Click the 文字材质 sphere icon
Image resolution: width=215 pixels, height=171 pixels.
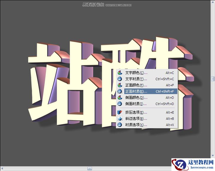[x=120, y=79]
